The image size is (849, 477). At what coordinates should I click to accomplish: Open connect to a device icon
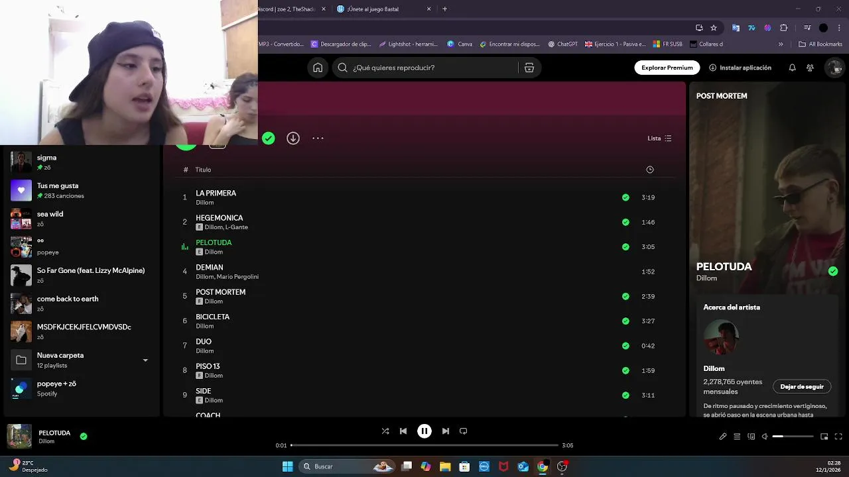click(751, 437)
